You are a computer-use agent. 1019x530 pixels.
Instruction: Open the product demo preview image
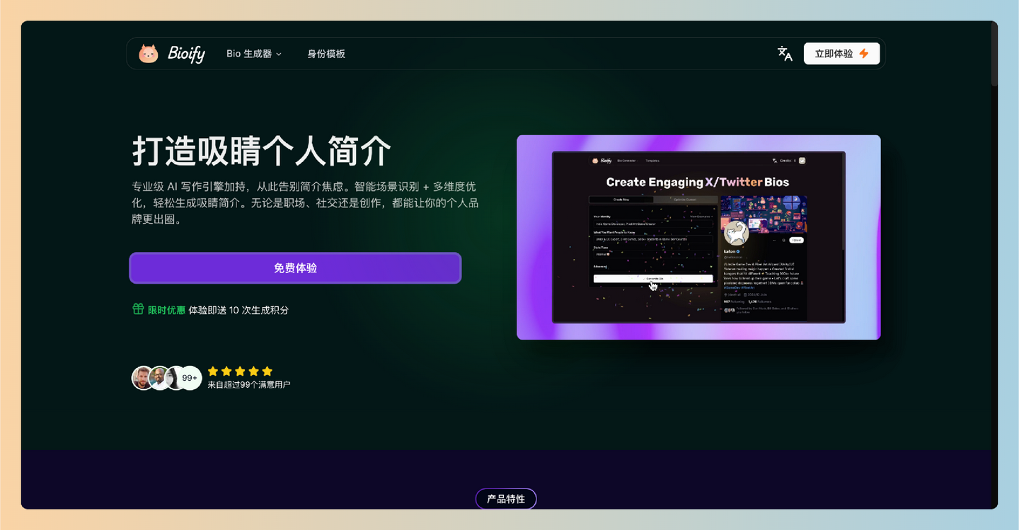(x=698, y=237)
